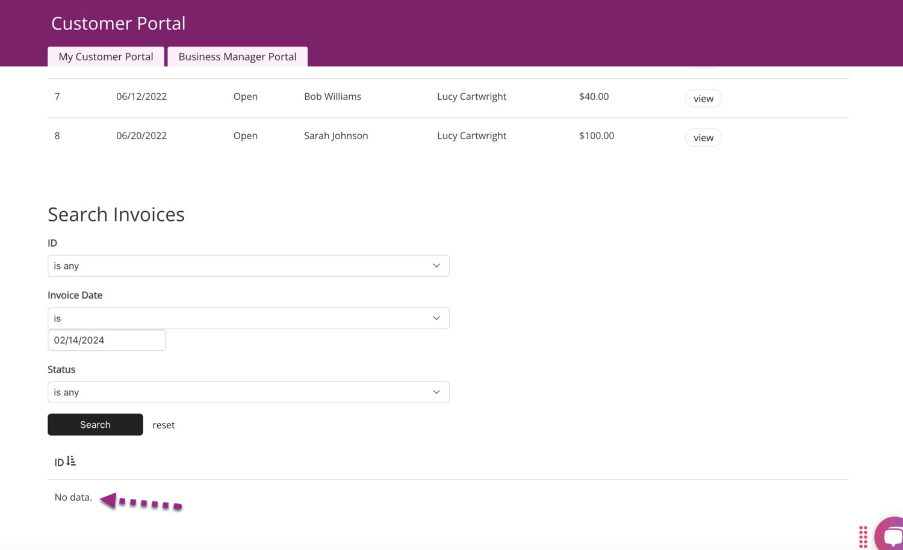Open the Business Manager Portal tab
The image size is (903, 550).
(237, 57)
